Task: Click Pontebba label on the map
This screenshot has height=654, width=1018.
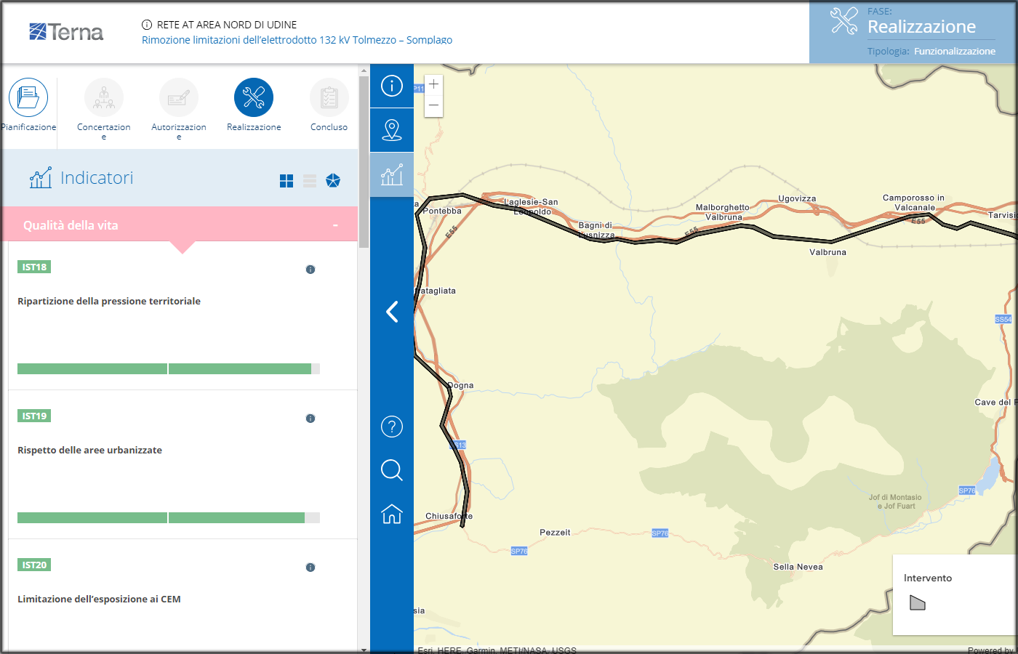Action: coord(442,211)
